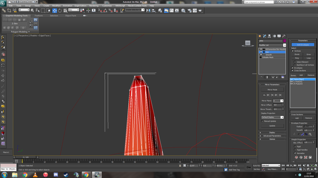Screen dimensions: 318x178
Task: Click the Align tool in main toolbar
Action: 153,10
